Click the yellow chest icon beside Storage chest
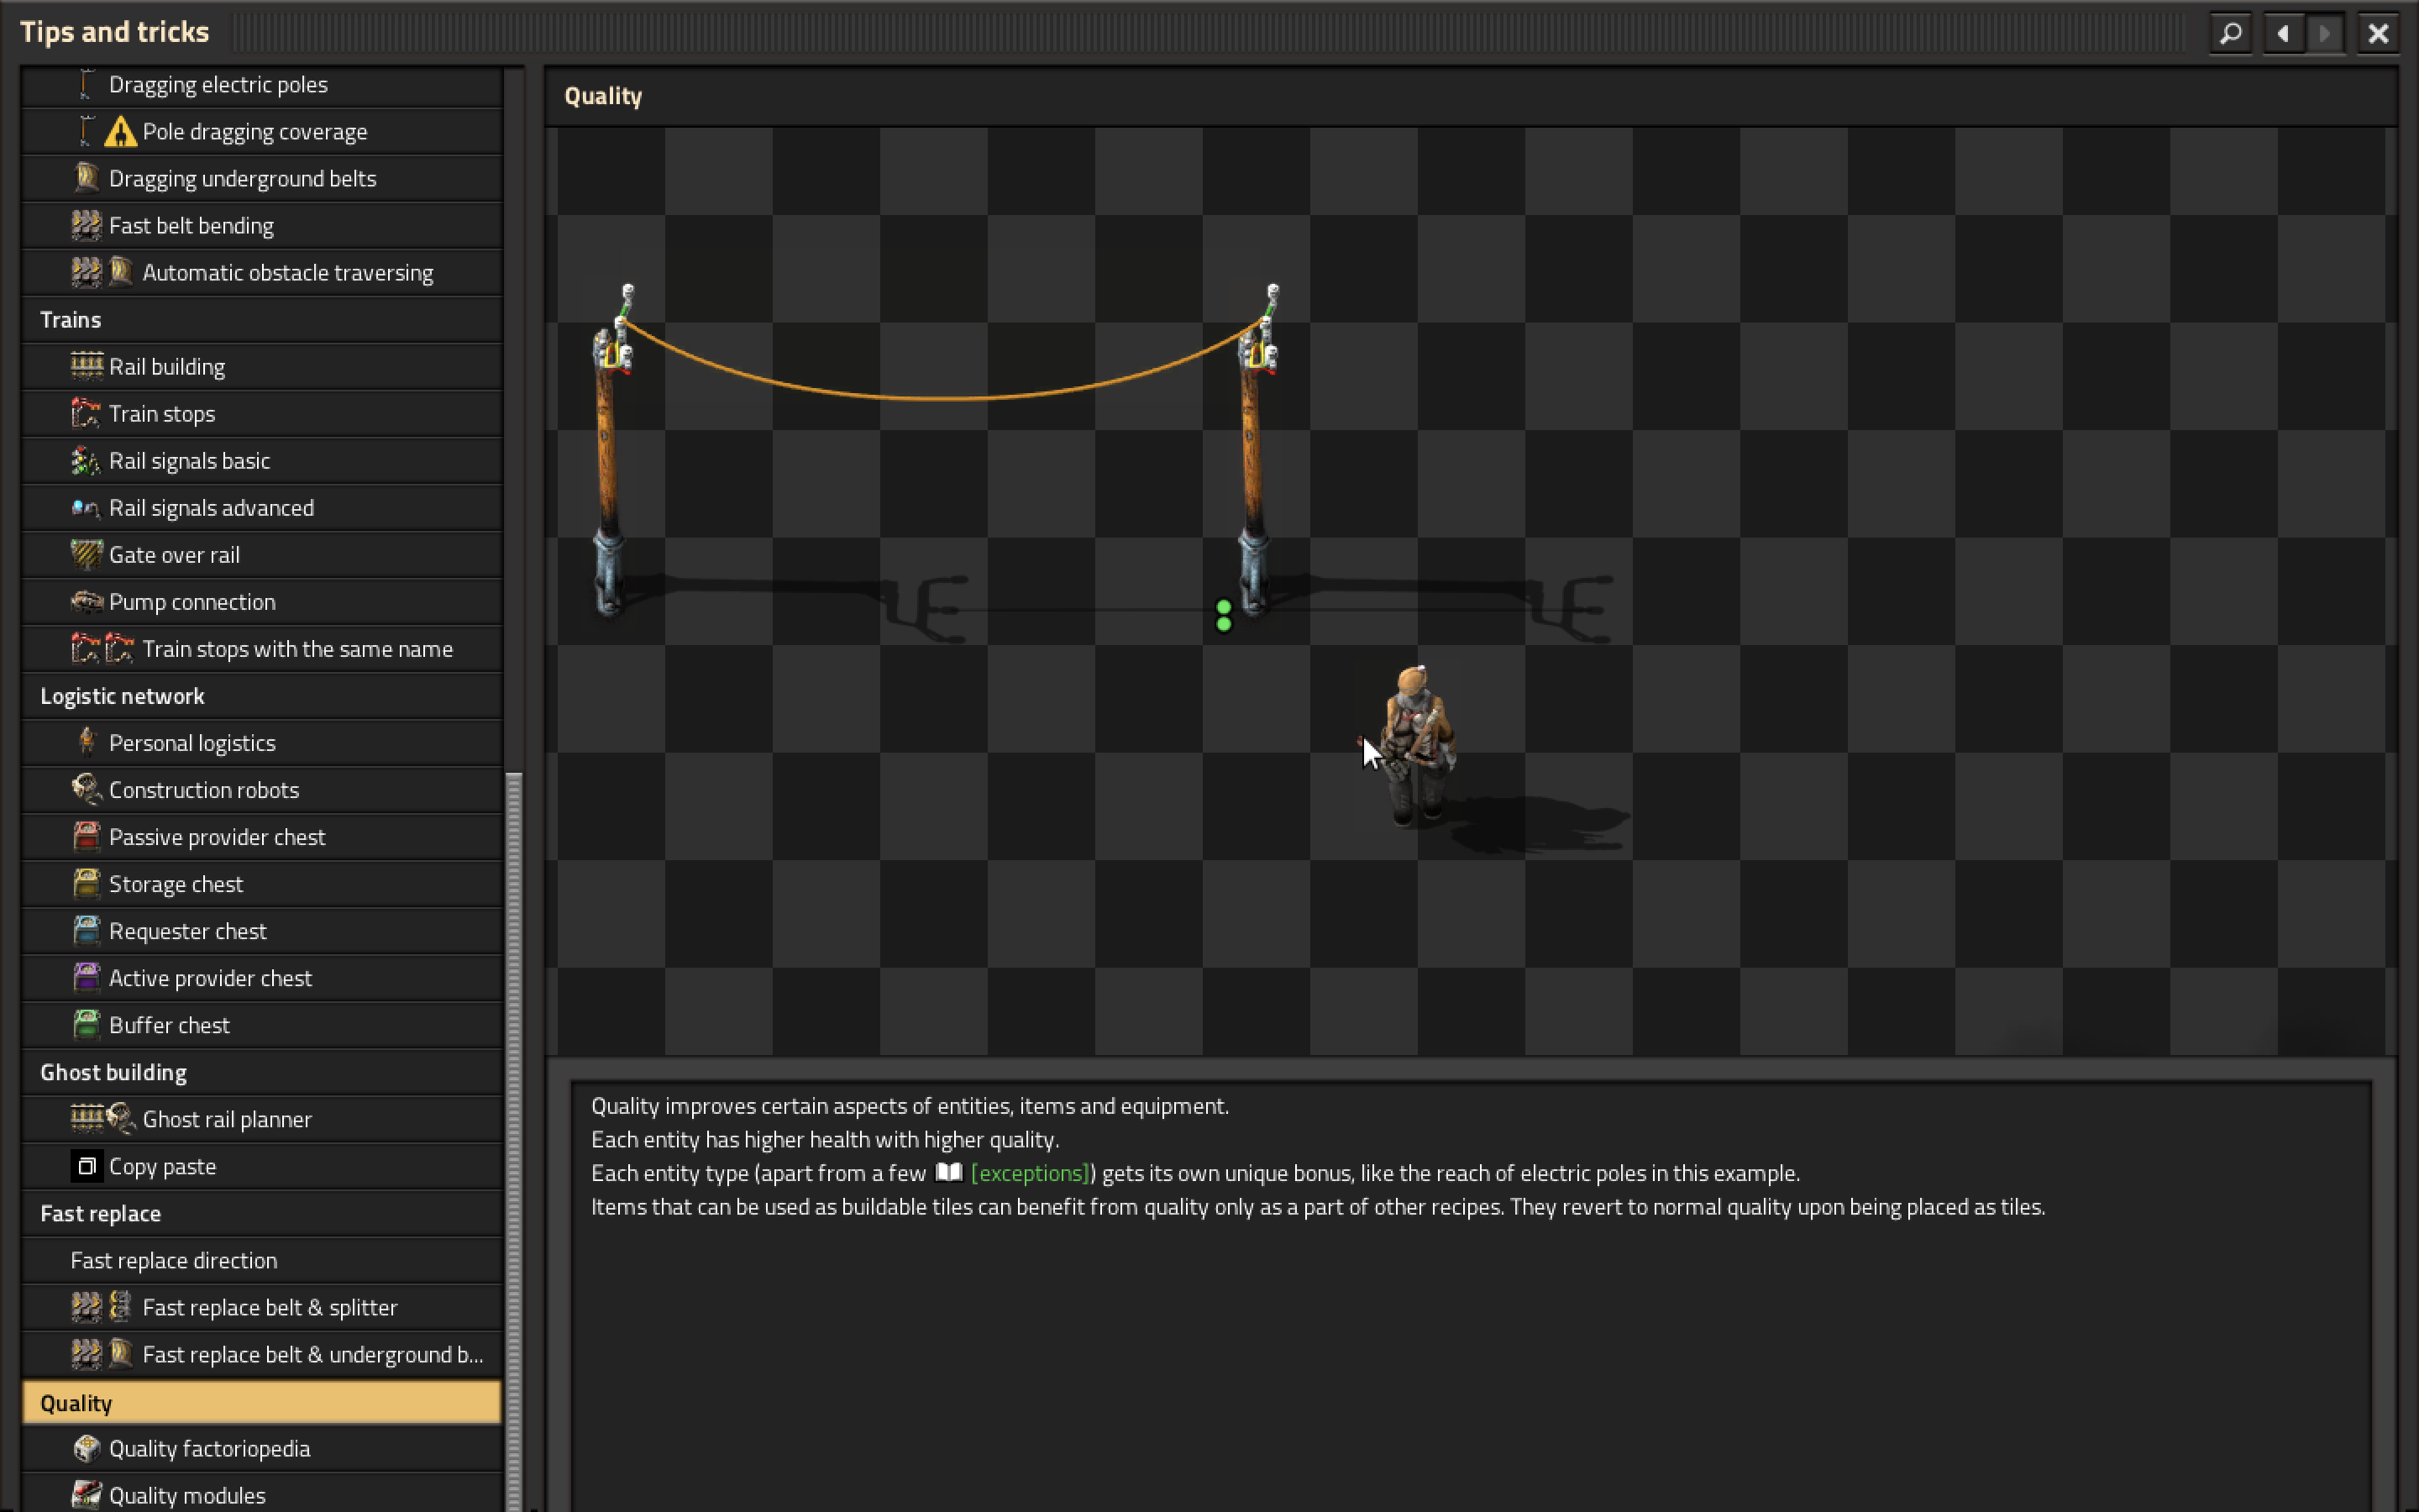This screenshot has height=1512, width=2419. click(x=87, y=884)
